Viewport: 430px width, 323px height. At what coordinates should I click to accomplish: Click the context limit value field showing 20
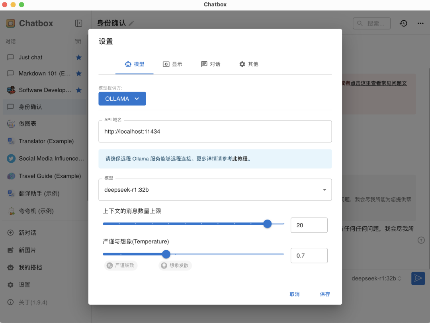309,225
